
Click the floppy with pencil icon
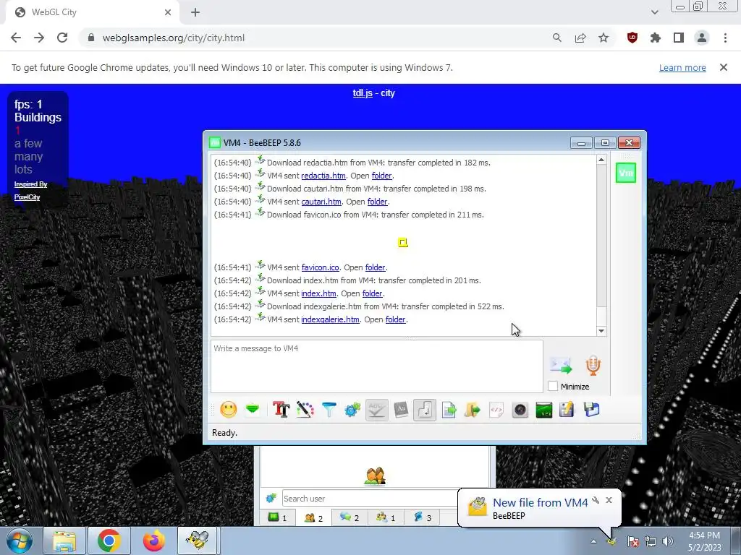click(x=567, y=409)
